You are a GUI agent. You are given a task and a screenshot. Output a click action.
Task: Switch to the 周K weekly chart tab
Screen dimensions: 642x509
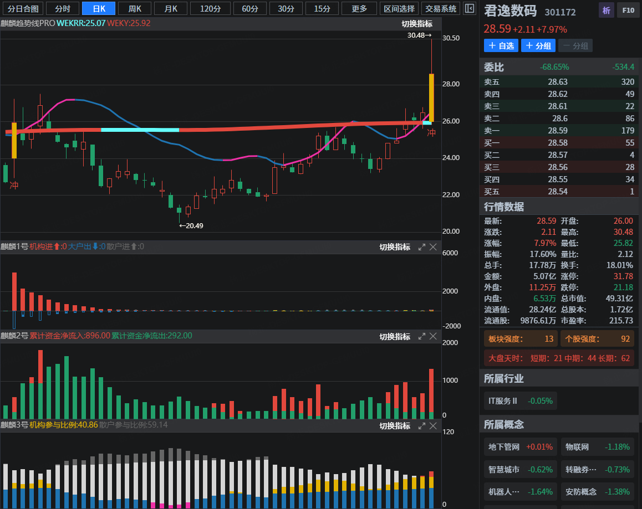click(x=135, y=8)
